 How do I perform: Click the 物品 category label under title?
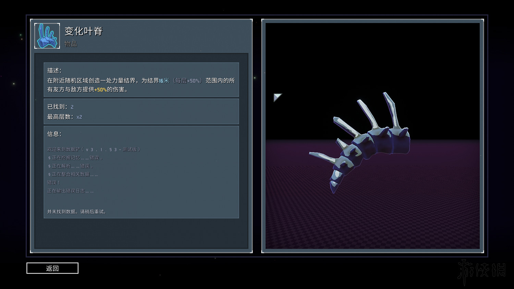71,44
